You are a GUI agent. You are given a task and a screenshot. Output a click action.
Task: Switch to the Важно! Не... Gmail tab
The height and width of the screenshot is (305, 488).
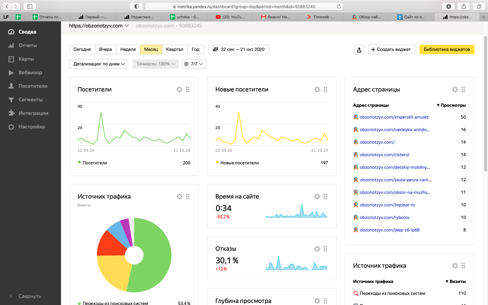coord(275,17)
